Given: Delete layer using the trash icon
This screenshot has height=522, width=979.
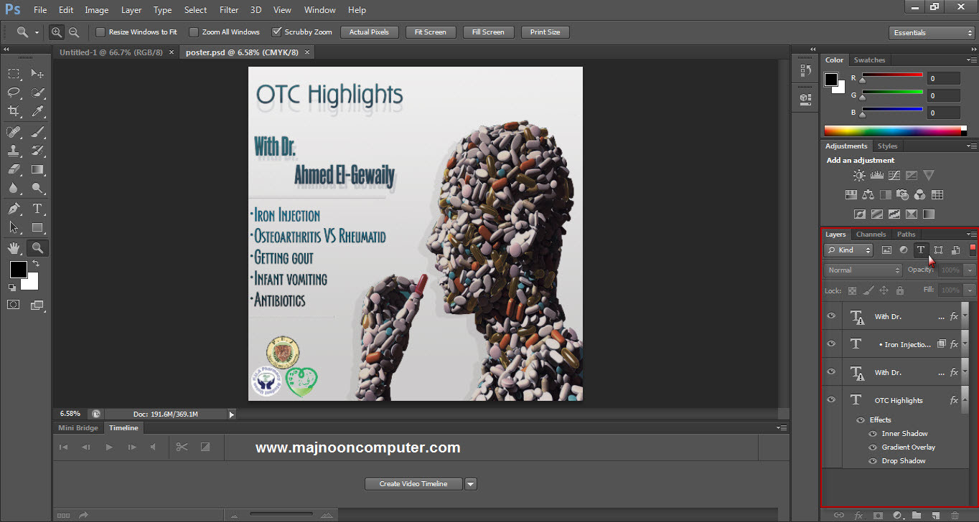Looking at the screenshot, I should [955, 515].
